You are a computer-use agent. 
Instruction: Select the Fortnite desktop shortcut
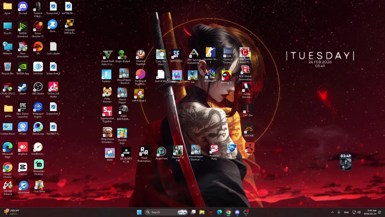click(x=106, y=77)
